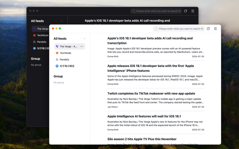Focus the search field in dark window
This screenshot has width=239, height=149.
click(156, 11)
